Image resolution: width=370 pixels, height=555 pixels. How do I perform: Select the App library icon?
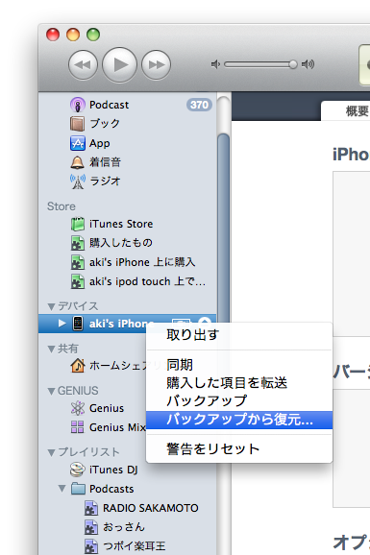77,143
